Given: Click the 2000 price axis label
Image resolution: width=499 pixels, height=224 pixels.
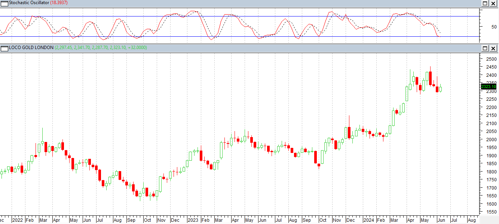Looking at the screenshot, I should click(x=491, y=140).
